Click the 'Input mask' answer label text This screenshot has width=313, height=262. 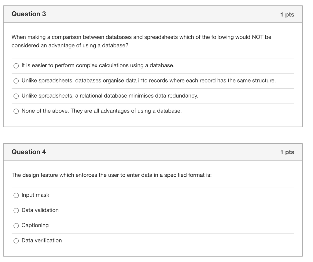(35, 195)
